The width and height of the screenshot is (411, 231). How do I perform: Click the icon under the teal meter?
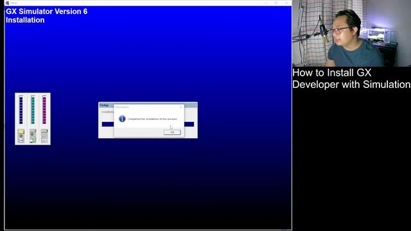pyautogui.click(x=33, y=135)
